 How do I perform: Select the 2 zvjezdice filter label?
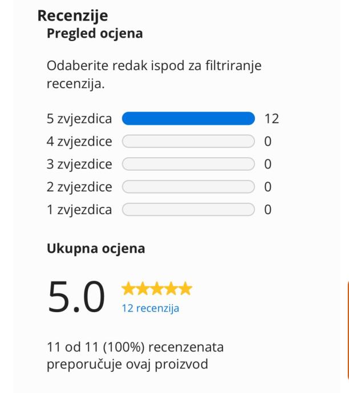point(80,187)
